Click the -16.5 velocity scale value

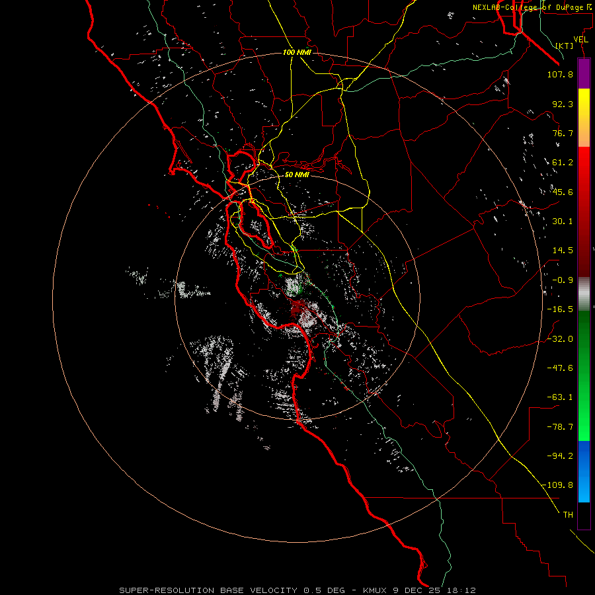click(560, 309)
